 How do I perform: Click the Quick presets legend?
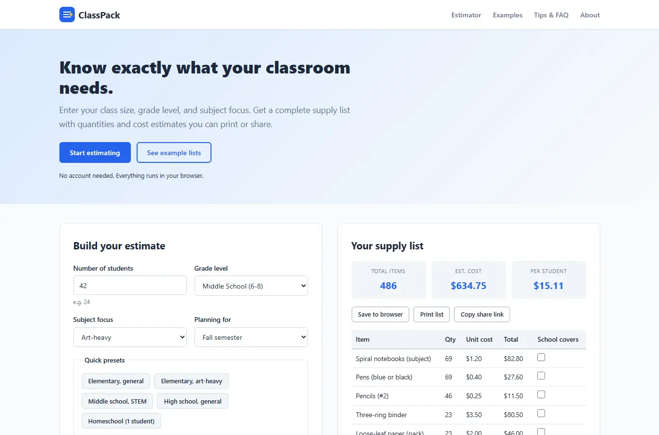click(x=104, y=360)
